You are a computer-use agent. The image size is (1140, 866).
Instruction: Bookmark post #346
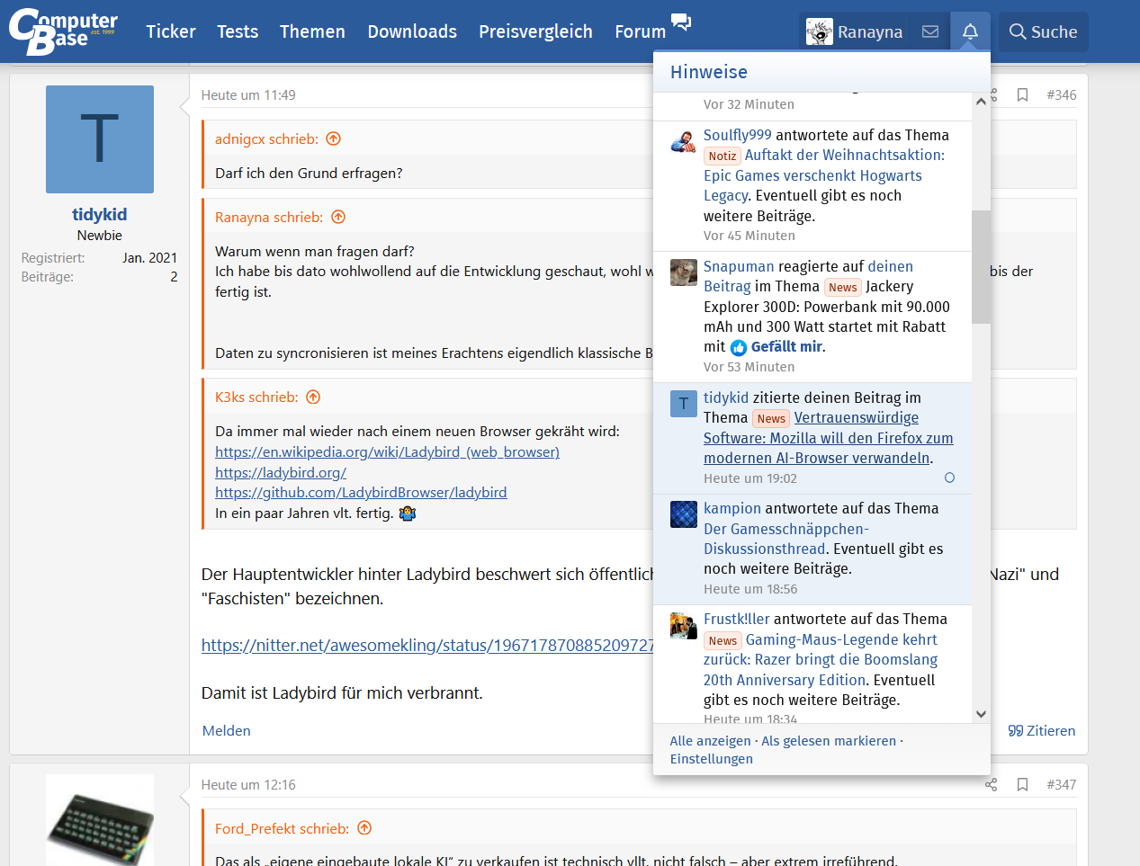click(x=1022, y=94)
